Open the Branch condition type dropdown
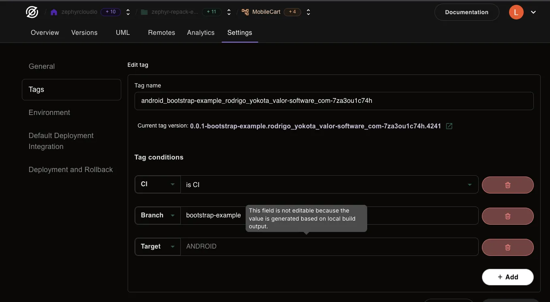550x302 pixels. click(x=157, y=215)
